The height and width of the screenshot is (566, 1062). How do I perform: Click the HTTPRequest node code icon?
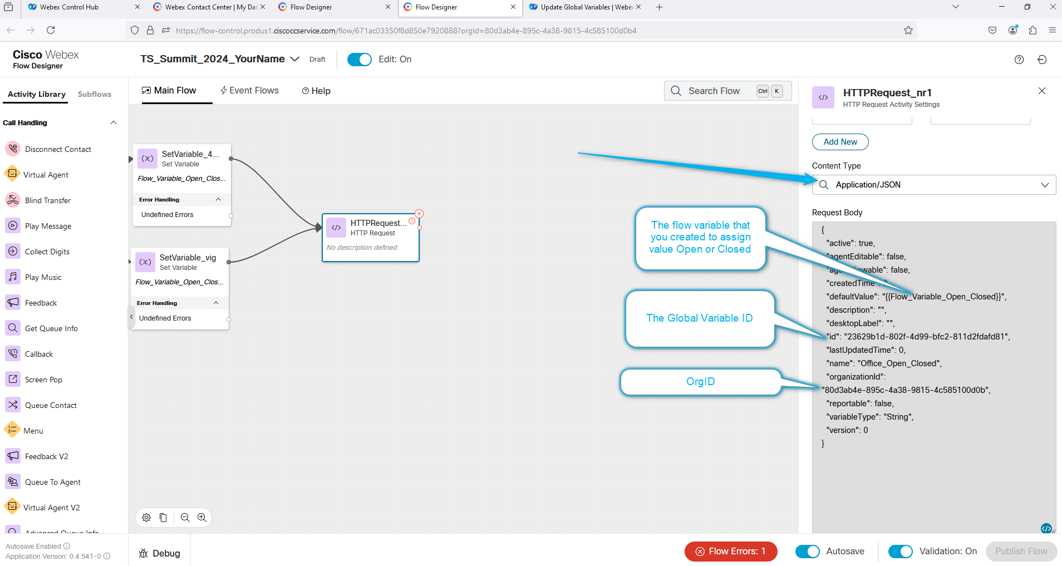pyautogui.click(x=336, y=228)
